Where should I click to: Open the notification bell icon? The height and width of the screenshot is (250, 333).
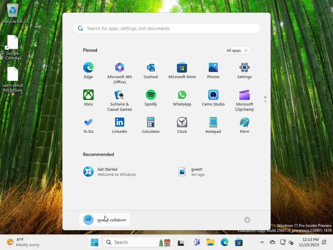click(x=324, y=242)
